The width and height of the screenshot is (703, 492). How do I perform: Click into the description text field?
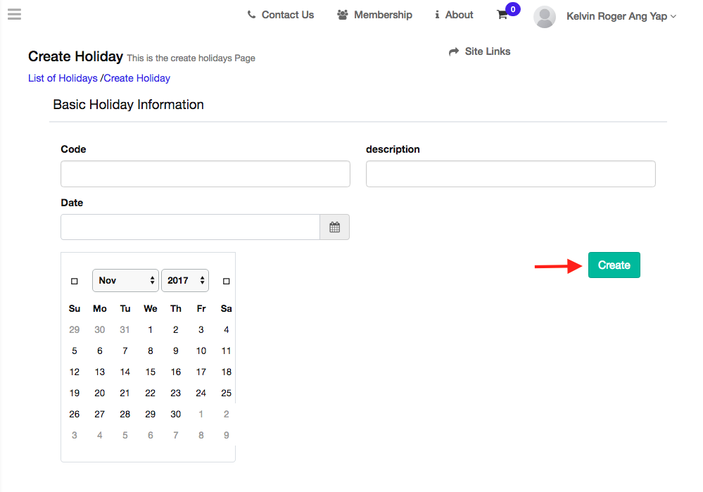pos(510,174)
